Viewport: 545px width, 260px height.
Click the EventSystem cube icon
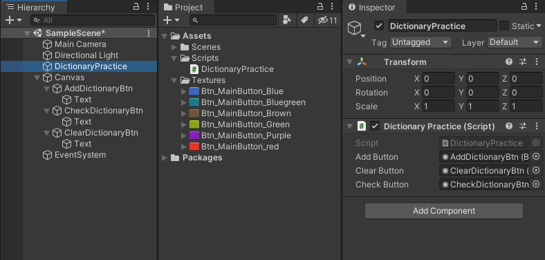[x=47, y=155]
